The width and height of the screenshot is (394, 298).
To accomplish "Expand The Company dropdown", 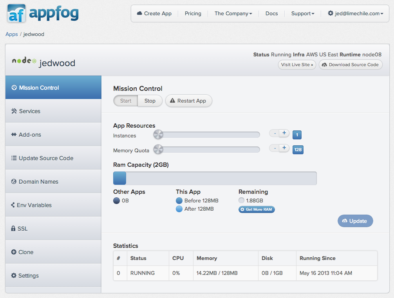I will [x=233, y=13].
